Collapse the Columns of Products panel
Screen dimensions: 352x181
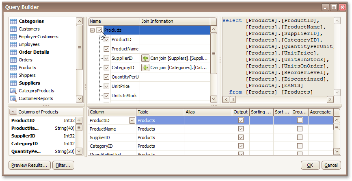(13, 112)
